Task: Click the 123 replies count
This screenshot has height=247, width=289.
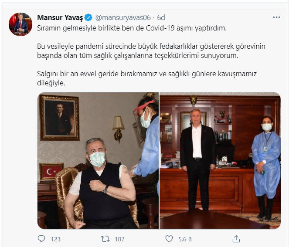Action: pyautogui.click(x=56, y=239)
